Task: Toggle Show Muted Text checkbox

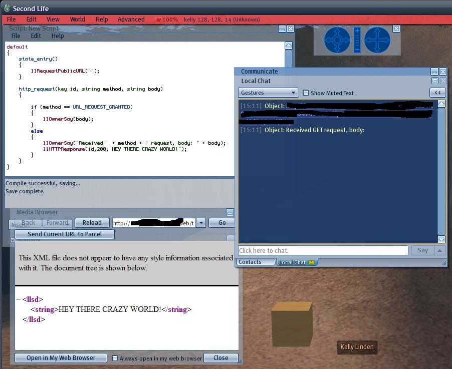Action: pos(306,93)
